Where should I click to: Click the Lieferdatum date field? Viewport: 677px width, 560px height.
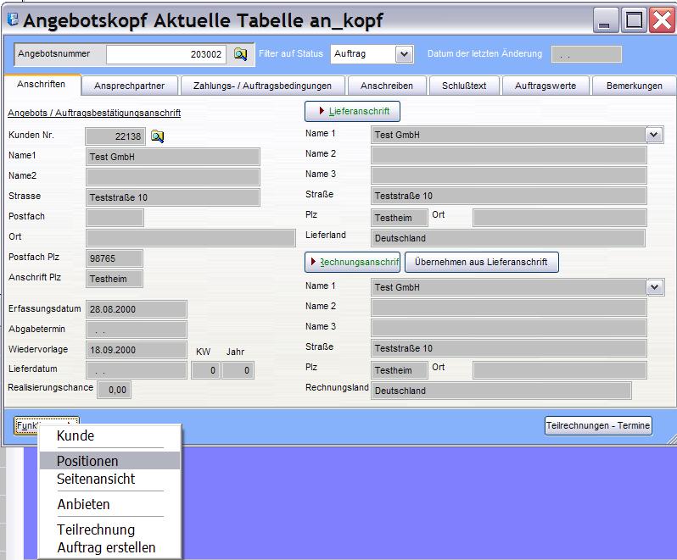137,370
